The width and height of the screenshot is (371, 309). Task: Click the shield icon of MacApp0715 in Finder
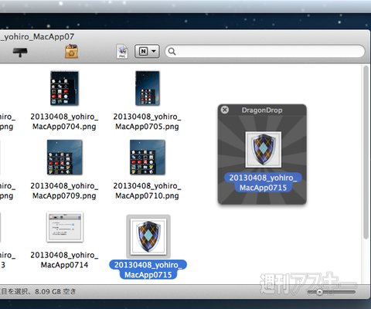(x=148, y=236)
